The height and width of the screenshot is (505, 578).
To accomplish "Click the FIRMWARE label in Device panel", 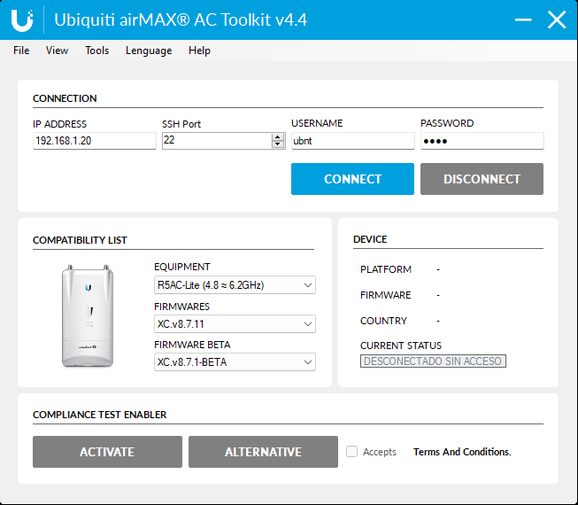I will [385, 295].
